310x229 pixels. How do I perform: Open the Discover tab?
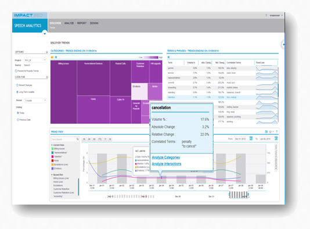(x=55, y=23)
